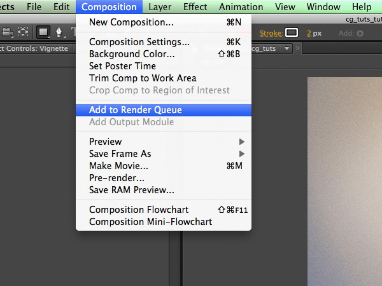This screenshot has height=286, width=382.
Task: Click the Add shape attribute arrow
Action: pos(360,33)
